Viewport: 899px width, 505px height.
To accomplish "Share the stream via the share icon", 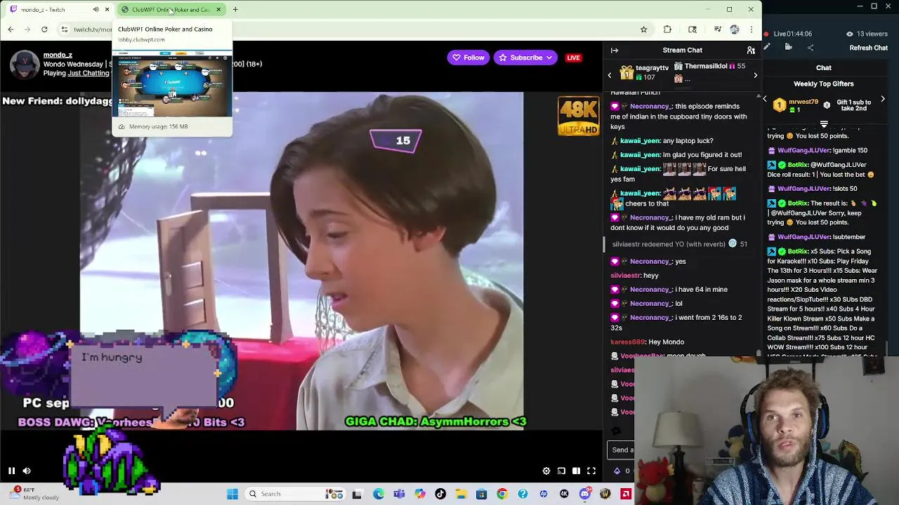I will point(811,48).
